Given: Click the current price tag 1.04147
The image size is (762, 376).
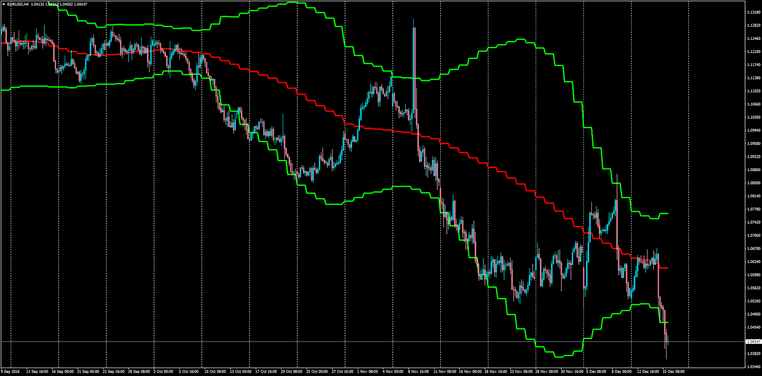Looking at the screenshot, I should 754,342.
